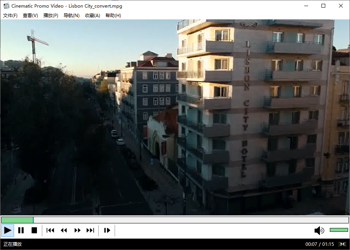The image size is (350, 250).
Task: Decrease the playback speed
Action: click(x=64, y=230)
